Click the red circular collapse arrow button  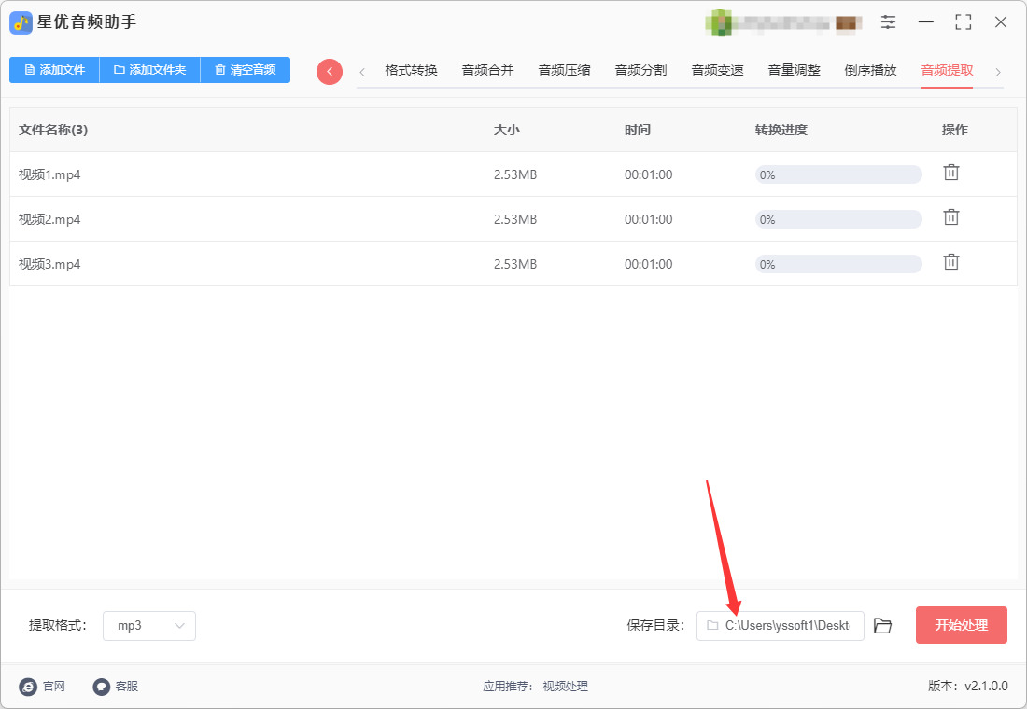(x=330, y=71)
